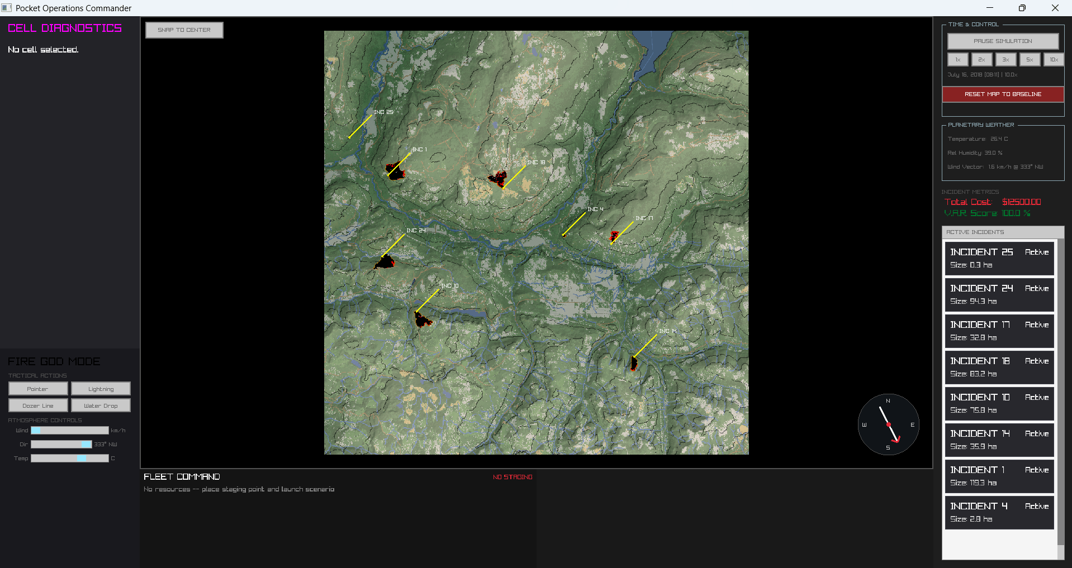Click the burned area of INC 10 fire
The height and width of the screenshot is (568, 1072).
422,320
